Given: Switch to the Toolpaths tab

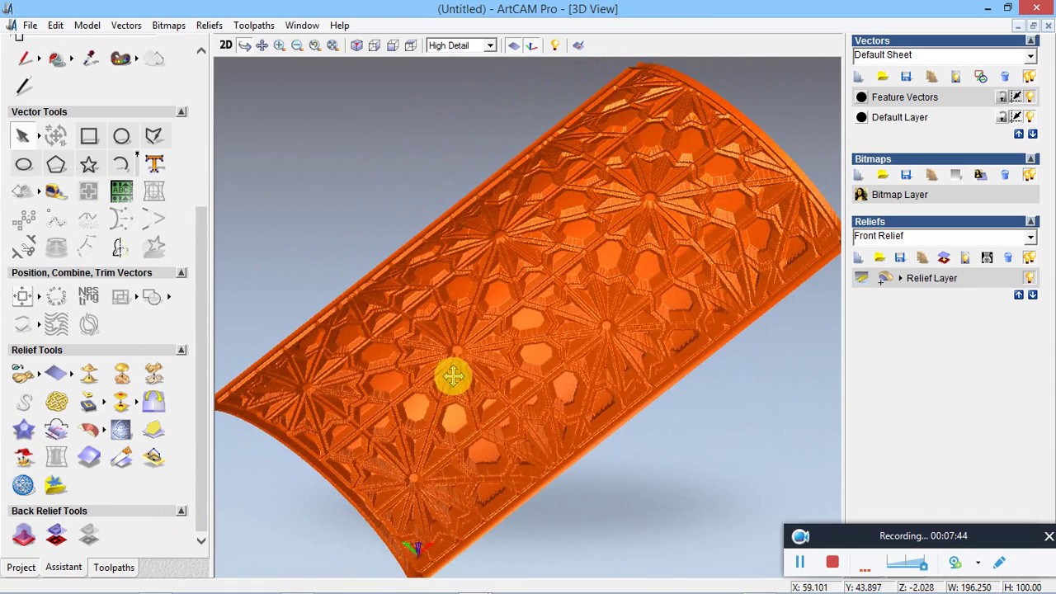Looking at the screenshot, I should [114, 568].
